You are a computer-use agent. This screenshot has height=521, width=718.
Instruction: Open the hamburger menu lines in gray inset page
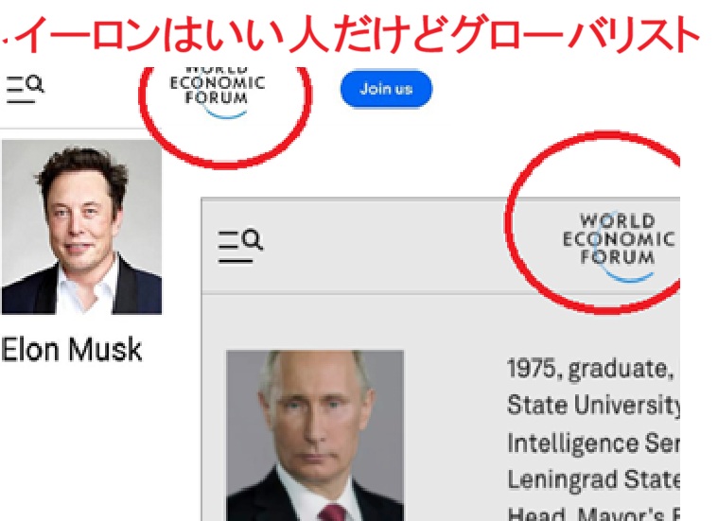point(233,248)
